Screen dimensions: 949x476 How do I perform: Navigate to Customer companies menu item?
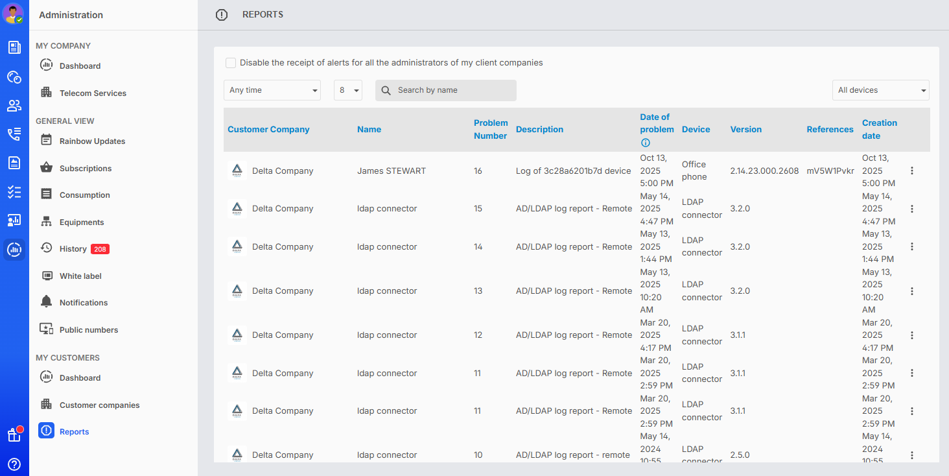[99, 405]
